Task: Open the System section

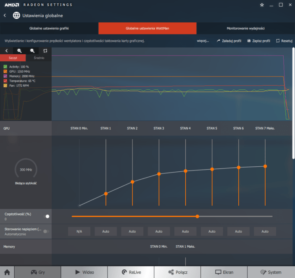Action: (271, 272)
